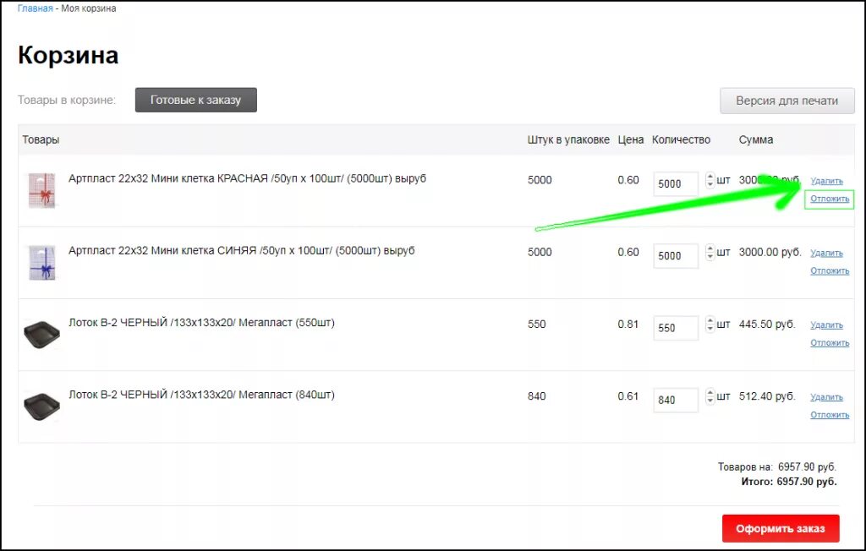This screenshot has height=551, width=866.
Task: Focus quantity field for СИНЯЯ item
Action: 676,256
